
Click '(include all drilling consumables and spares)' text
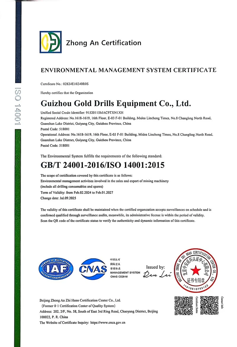click(72, 187)
